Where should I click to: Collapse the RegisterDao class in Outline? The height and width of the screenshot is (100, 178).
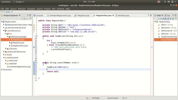coord(155,22)
